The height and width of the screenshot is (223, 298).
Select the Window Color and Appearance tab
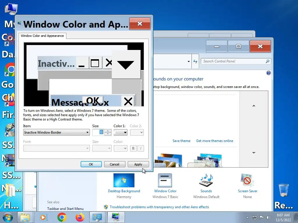coord(42,36)
